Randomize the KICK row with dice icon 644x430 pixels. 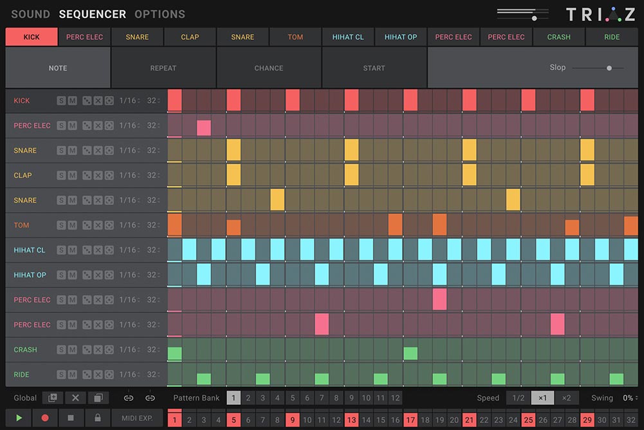[87, 101]
